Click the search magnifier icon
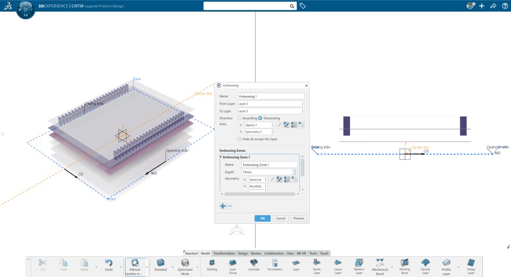Screen dimensions: 511x277 pyautogui.click(x=292, y=6)
